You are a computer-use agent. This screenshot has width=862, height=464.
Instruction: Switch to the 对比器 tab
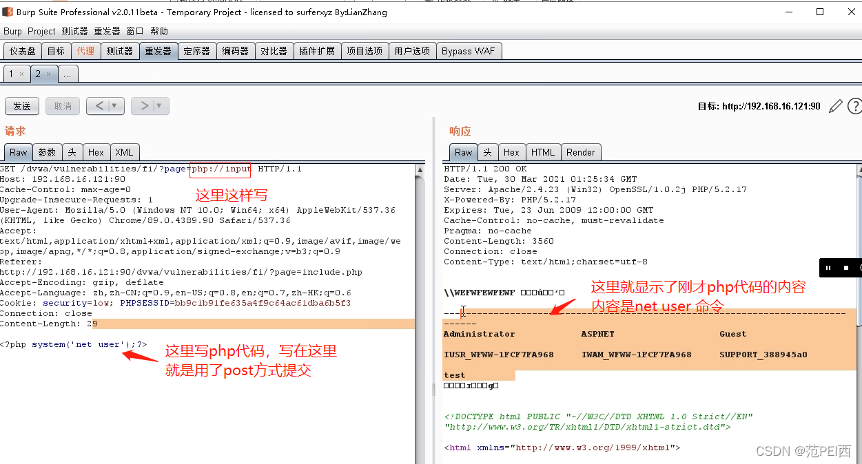pos(274,51)
